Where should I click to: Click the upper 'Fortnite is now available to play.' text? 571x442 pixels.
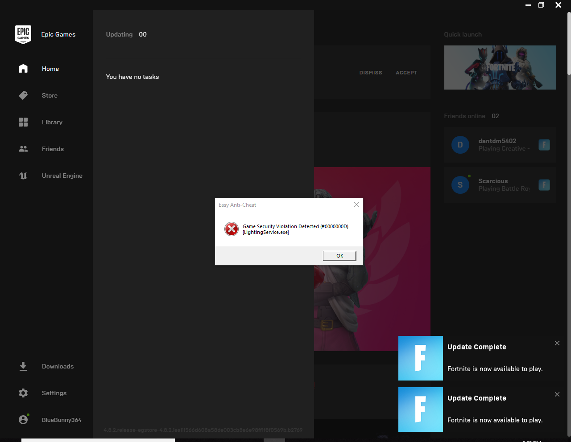pos(495,369)
